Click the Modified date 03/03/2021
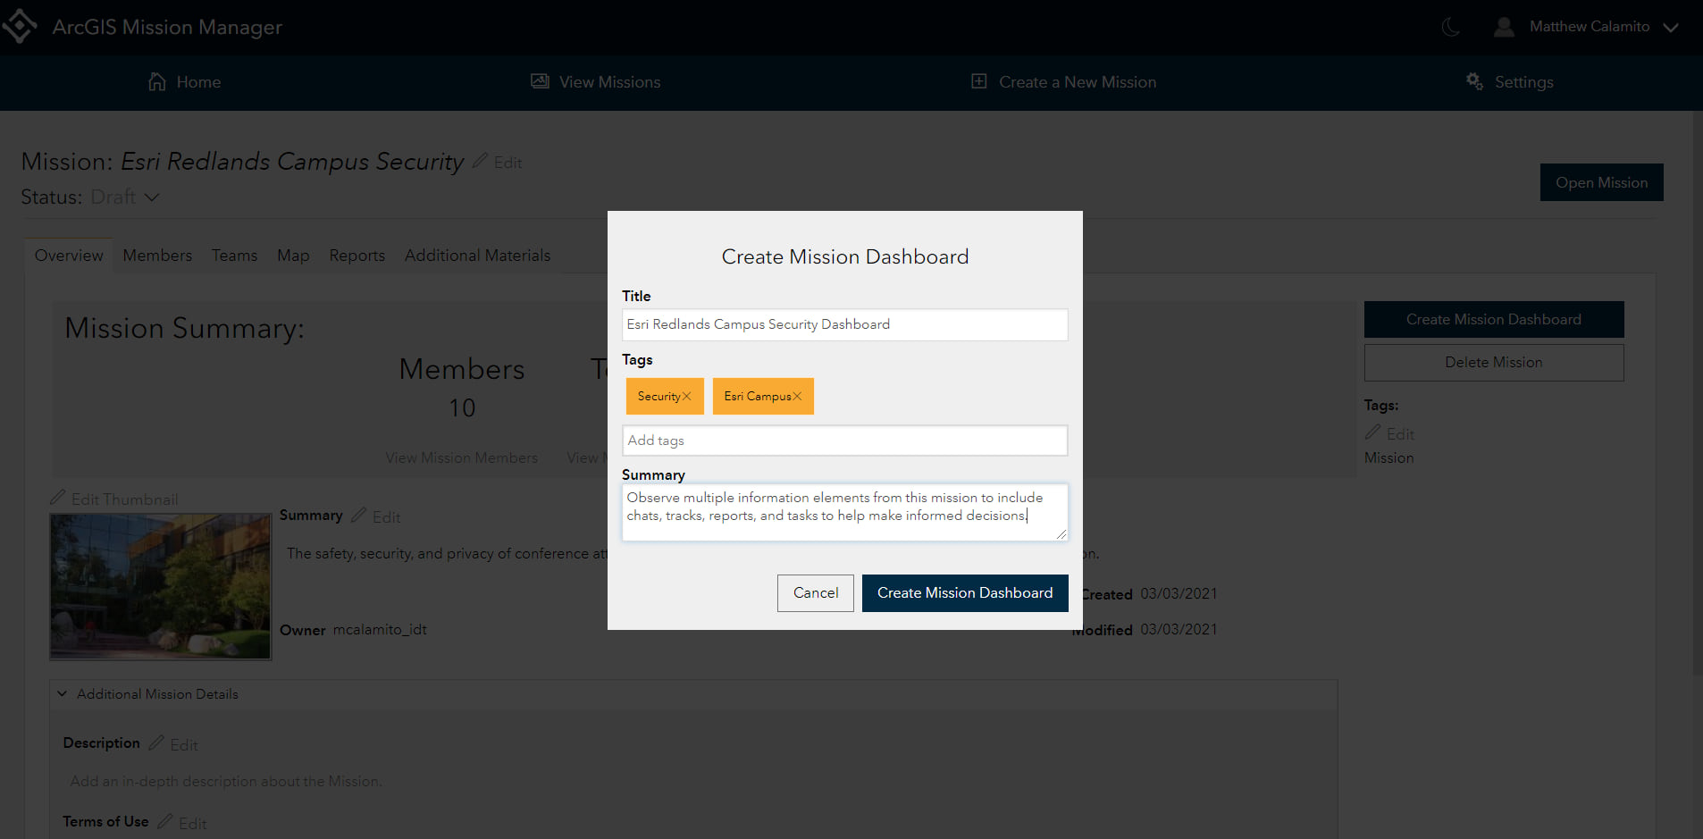 [x=1179, y=630]
